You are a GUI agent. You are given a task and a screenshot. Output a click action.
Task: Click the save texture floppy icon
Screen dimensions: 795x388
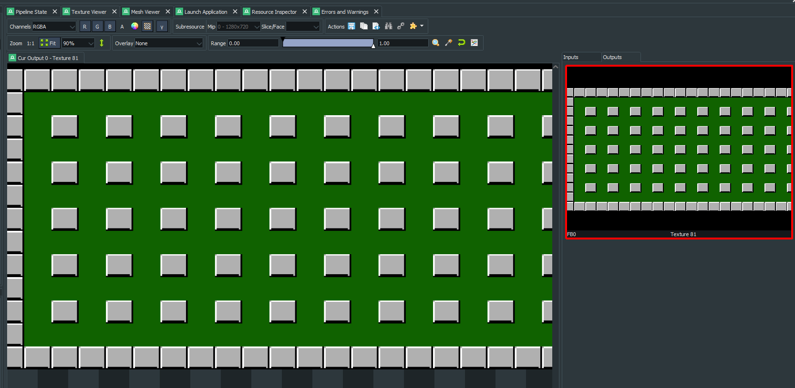coord(351,26)
